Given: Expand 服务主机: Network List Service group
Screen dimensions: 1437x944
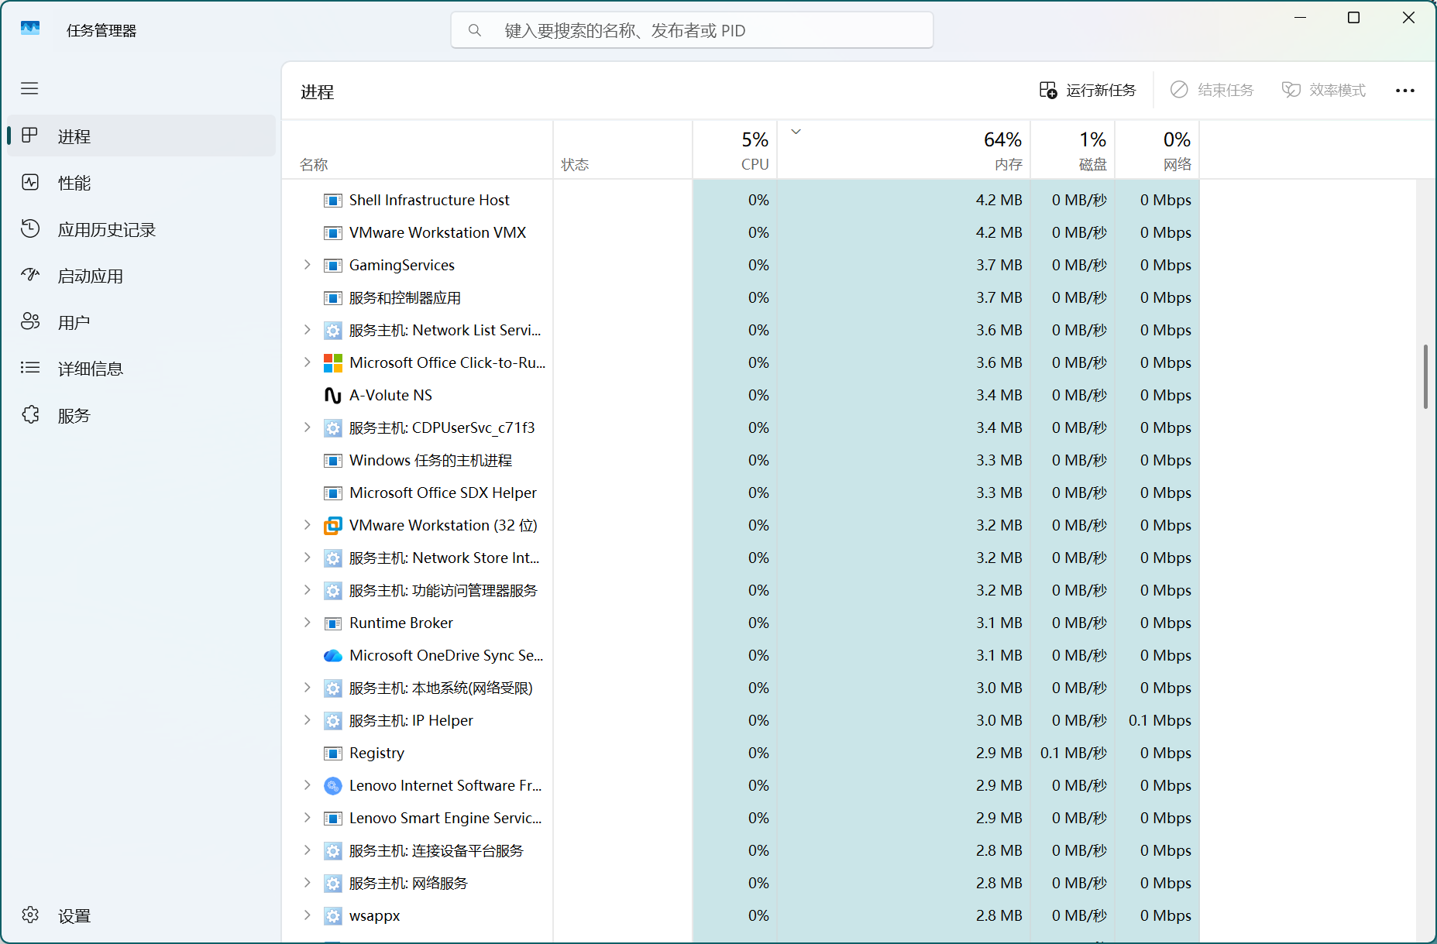Looking at the screenshot, I should (x=307, y=330).
